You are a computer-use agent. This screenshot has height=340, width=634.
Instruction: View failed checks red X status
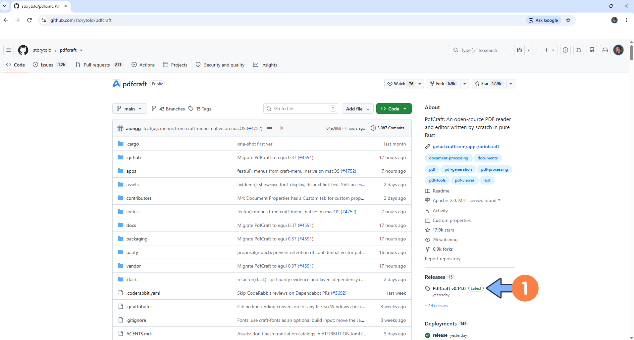[x=282, y=128]
